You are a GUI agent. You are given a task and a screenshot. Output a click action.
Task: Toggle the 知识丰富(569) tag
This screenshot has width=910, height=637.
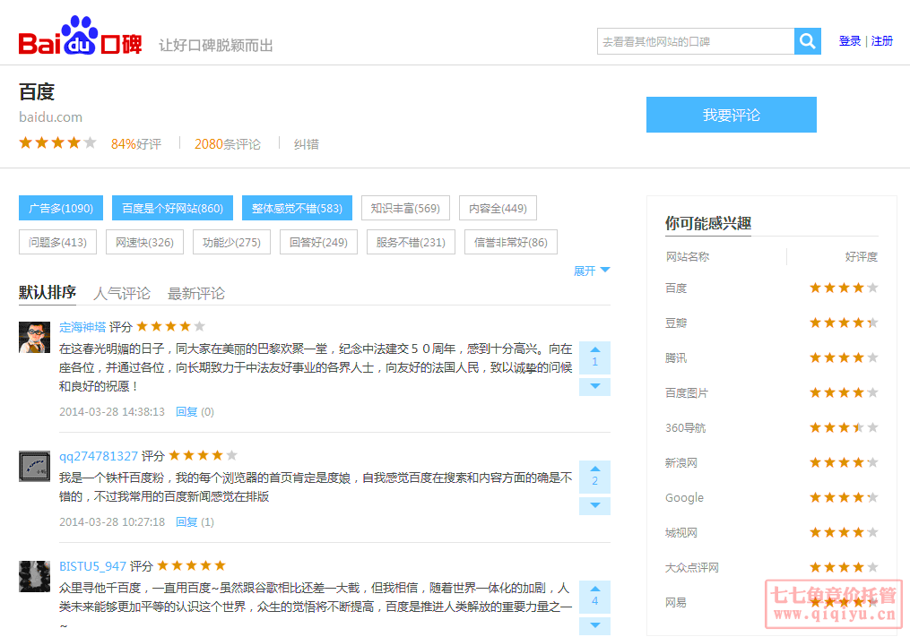coord(405,208)
